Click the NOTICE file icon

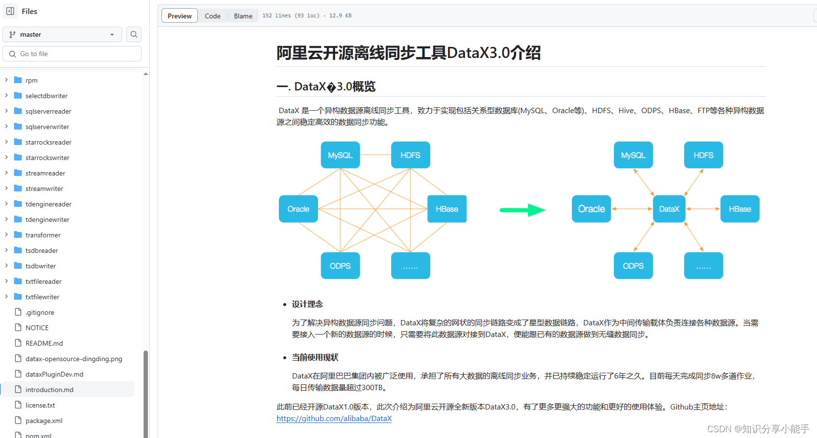tap(18, 327)
